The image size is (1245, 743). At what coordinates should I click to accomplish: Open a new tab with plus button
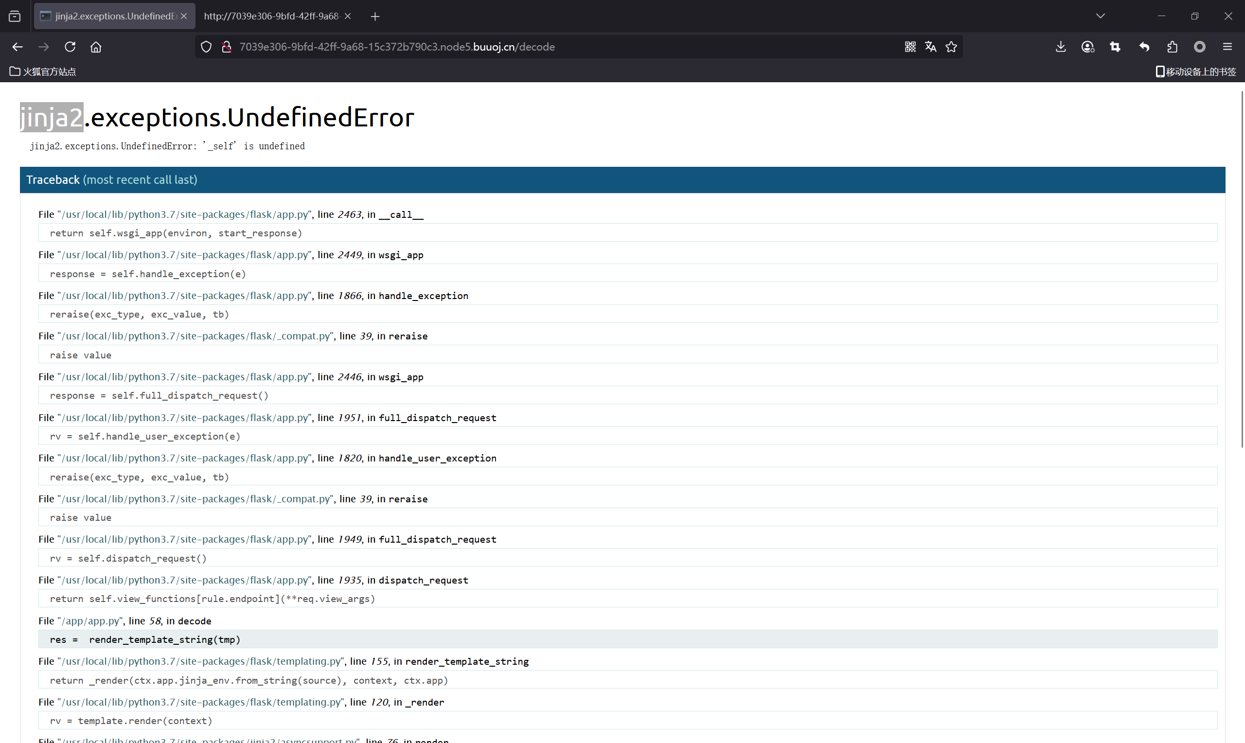(375, 17)
